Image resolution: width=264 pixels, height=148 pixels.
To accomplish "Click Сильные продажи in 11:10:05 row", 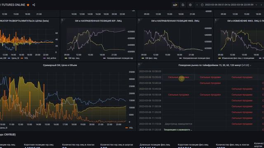I will [242, 118].
